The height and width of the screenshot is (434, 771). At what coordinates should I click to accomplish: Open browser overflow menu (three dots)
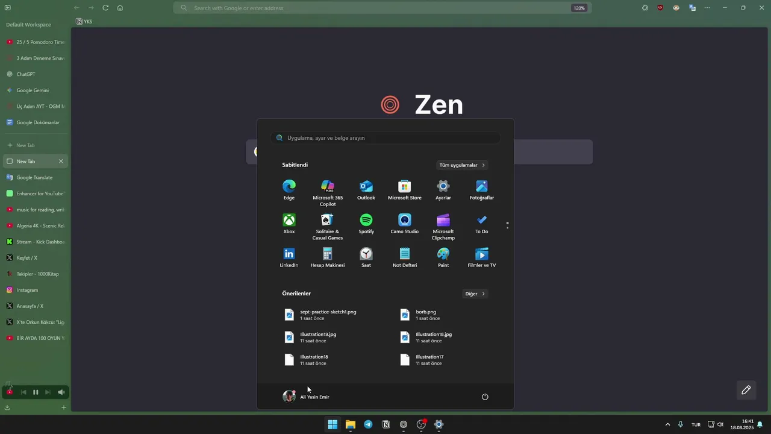pyautogui.click(x=707, y=8)
